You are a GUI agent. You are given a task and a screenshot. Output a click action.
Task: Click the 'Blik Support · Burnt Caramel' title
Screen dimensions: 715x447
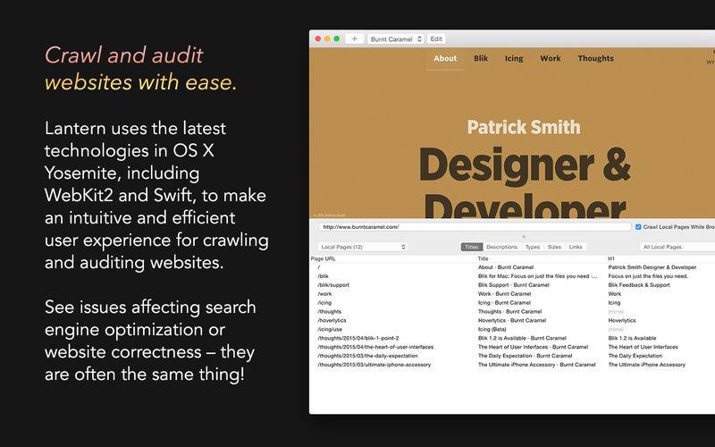(x=513, y=285)
